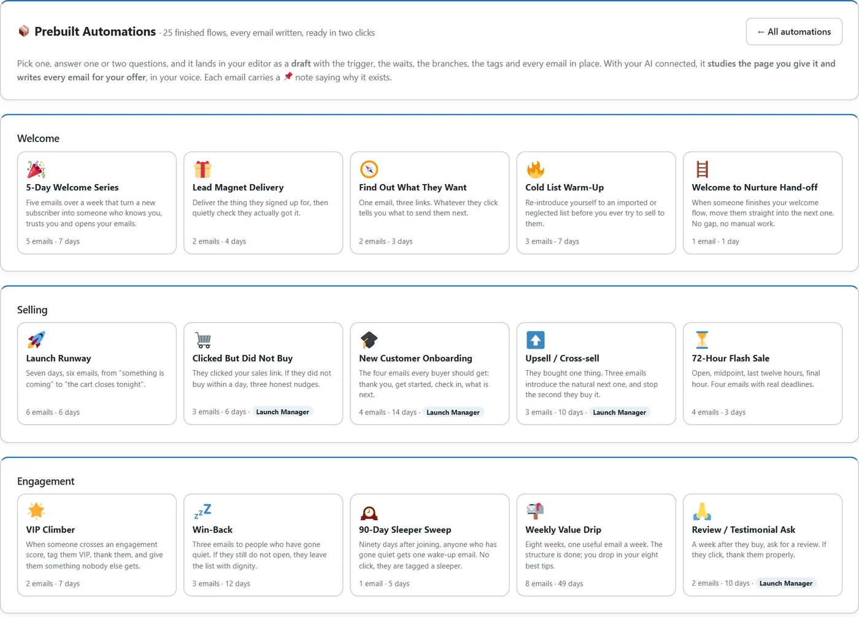
Task: Click the gift icon on Lead Magnet Delivery
Action: click(x=202, y=169)
